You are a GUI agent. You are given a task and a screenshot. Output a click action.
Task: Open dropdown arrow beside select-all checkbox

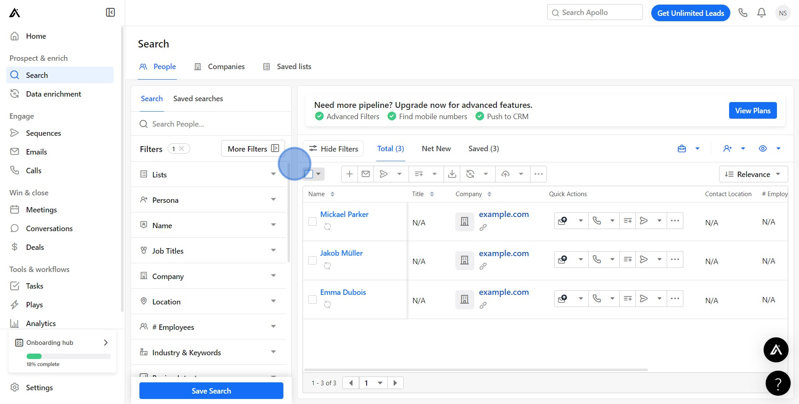tap(318, 174)
